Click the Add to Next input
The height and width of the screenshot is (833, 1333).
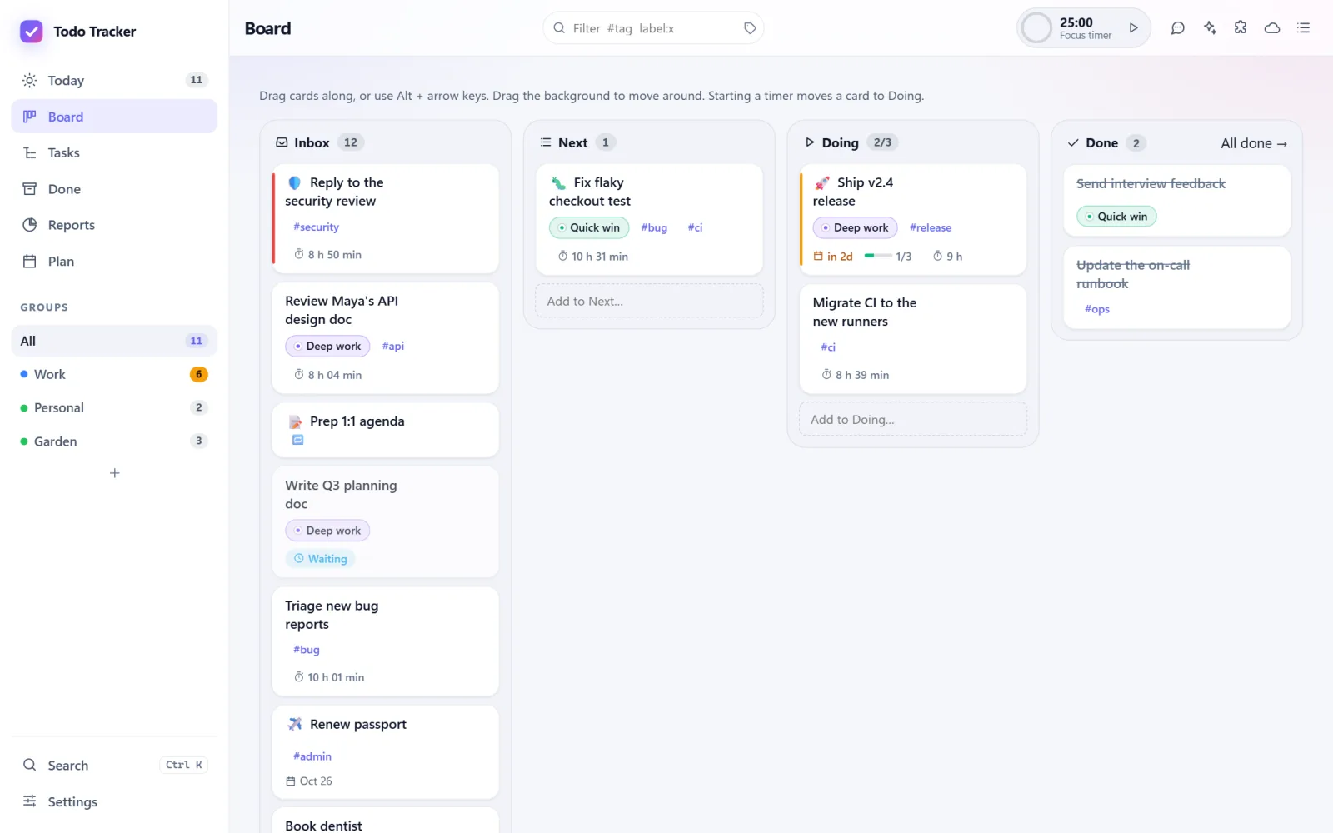coord(649,302)
